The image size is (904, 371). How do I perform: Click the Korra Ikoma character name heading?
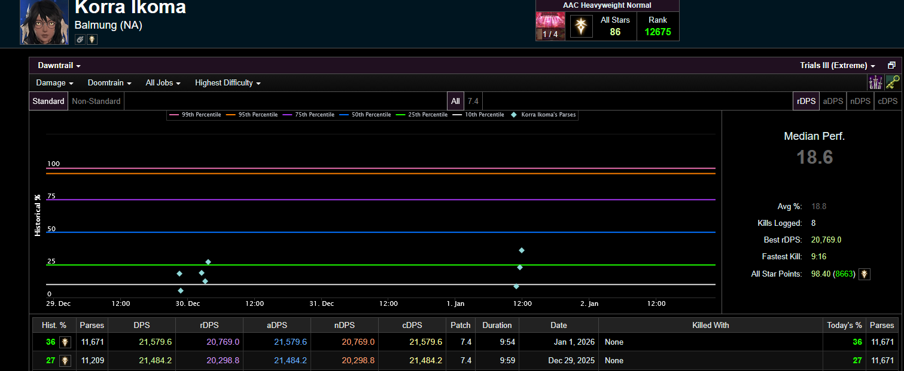coord(130,8)
